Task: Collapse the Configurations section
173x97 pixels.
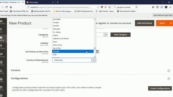Action: (x=169, y=78)
